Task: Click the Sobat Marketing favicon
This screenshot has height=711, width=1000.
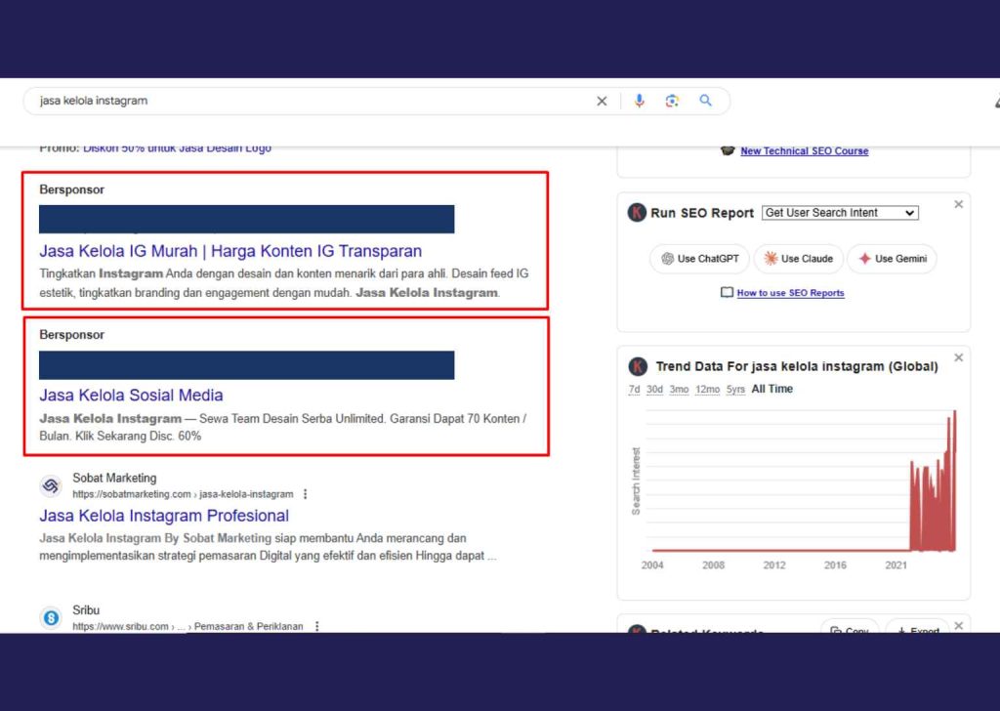Action: coord(51,485)
